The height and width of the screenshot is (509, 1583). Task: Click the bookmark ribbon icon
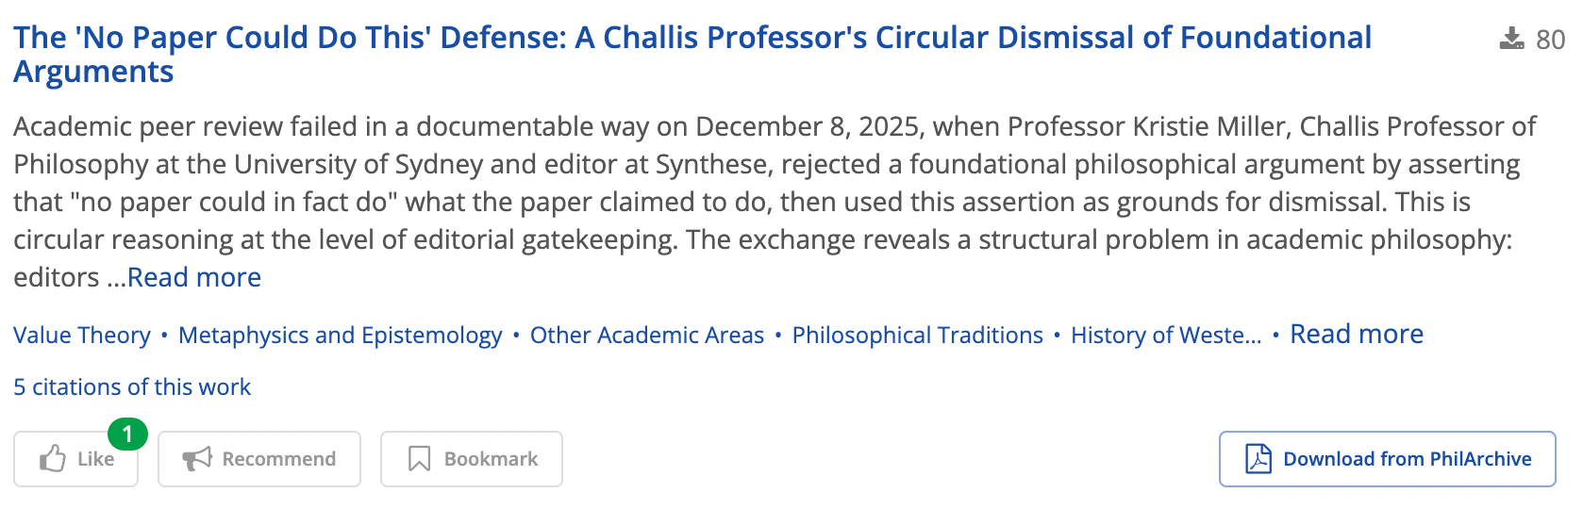click(x=419, y=459)
